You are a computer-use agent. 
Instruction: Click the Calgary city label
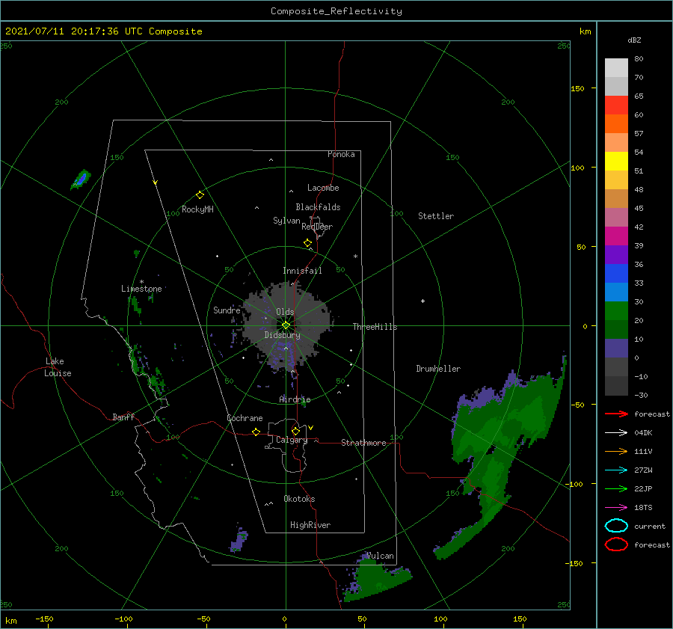coord(292,440)
